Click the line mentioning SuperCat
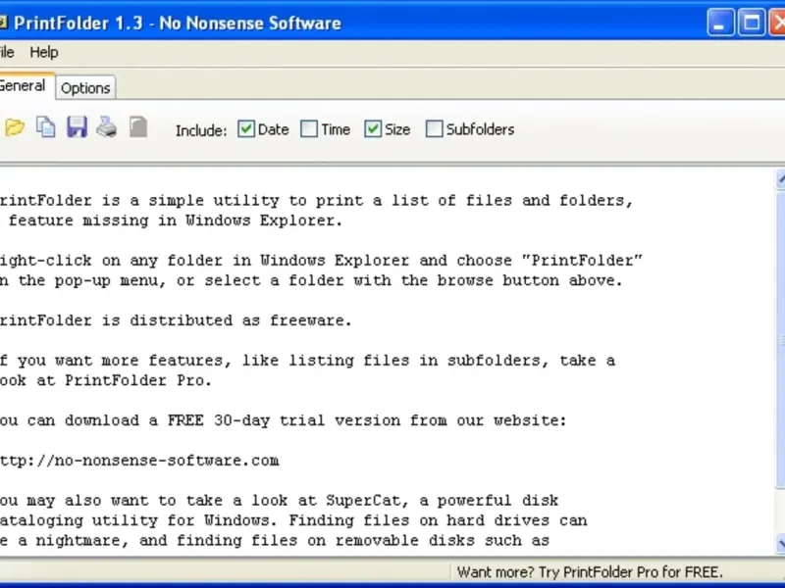This screenshot has height=588, width=785. [x=280, y=500]
